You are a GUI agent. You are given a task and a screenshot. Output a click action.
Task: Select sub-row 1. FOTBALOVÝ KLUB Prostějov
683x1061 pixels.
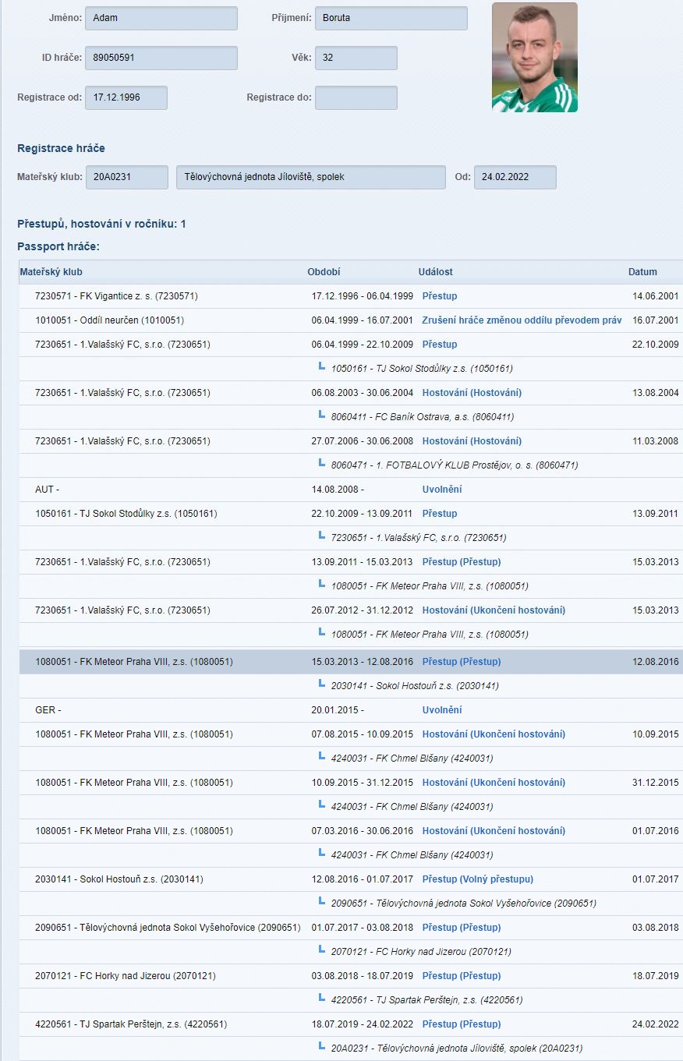pyautogui.click(x=351, y=465)
